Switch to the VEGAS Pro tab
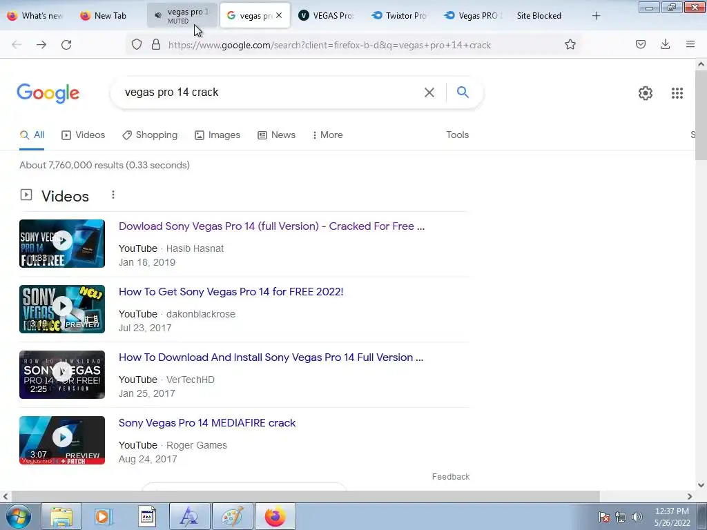The height and width of the screenshot is (530, 707). pos(327,15)
